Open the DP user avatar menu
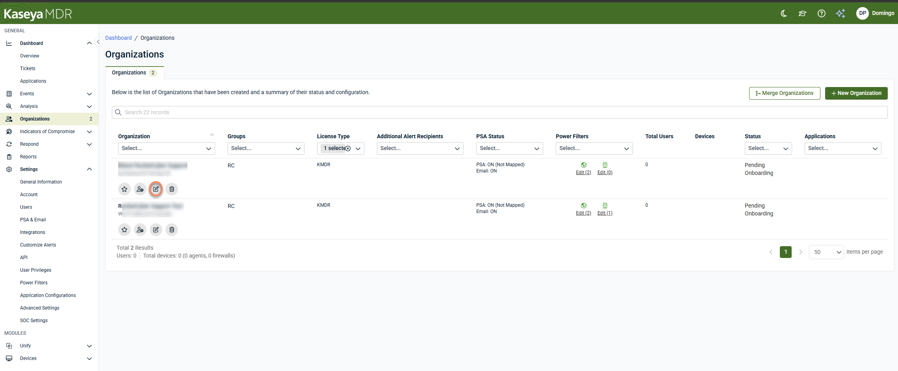This screenshot has width=898, height=371. (x=862, y=13)
